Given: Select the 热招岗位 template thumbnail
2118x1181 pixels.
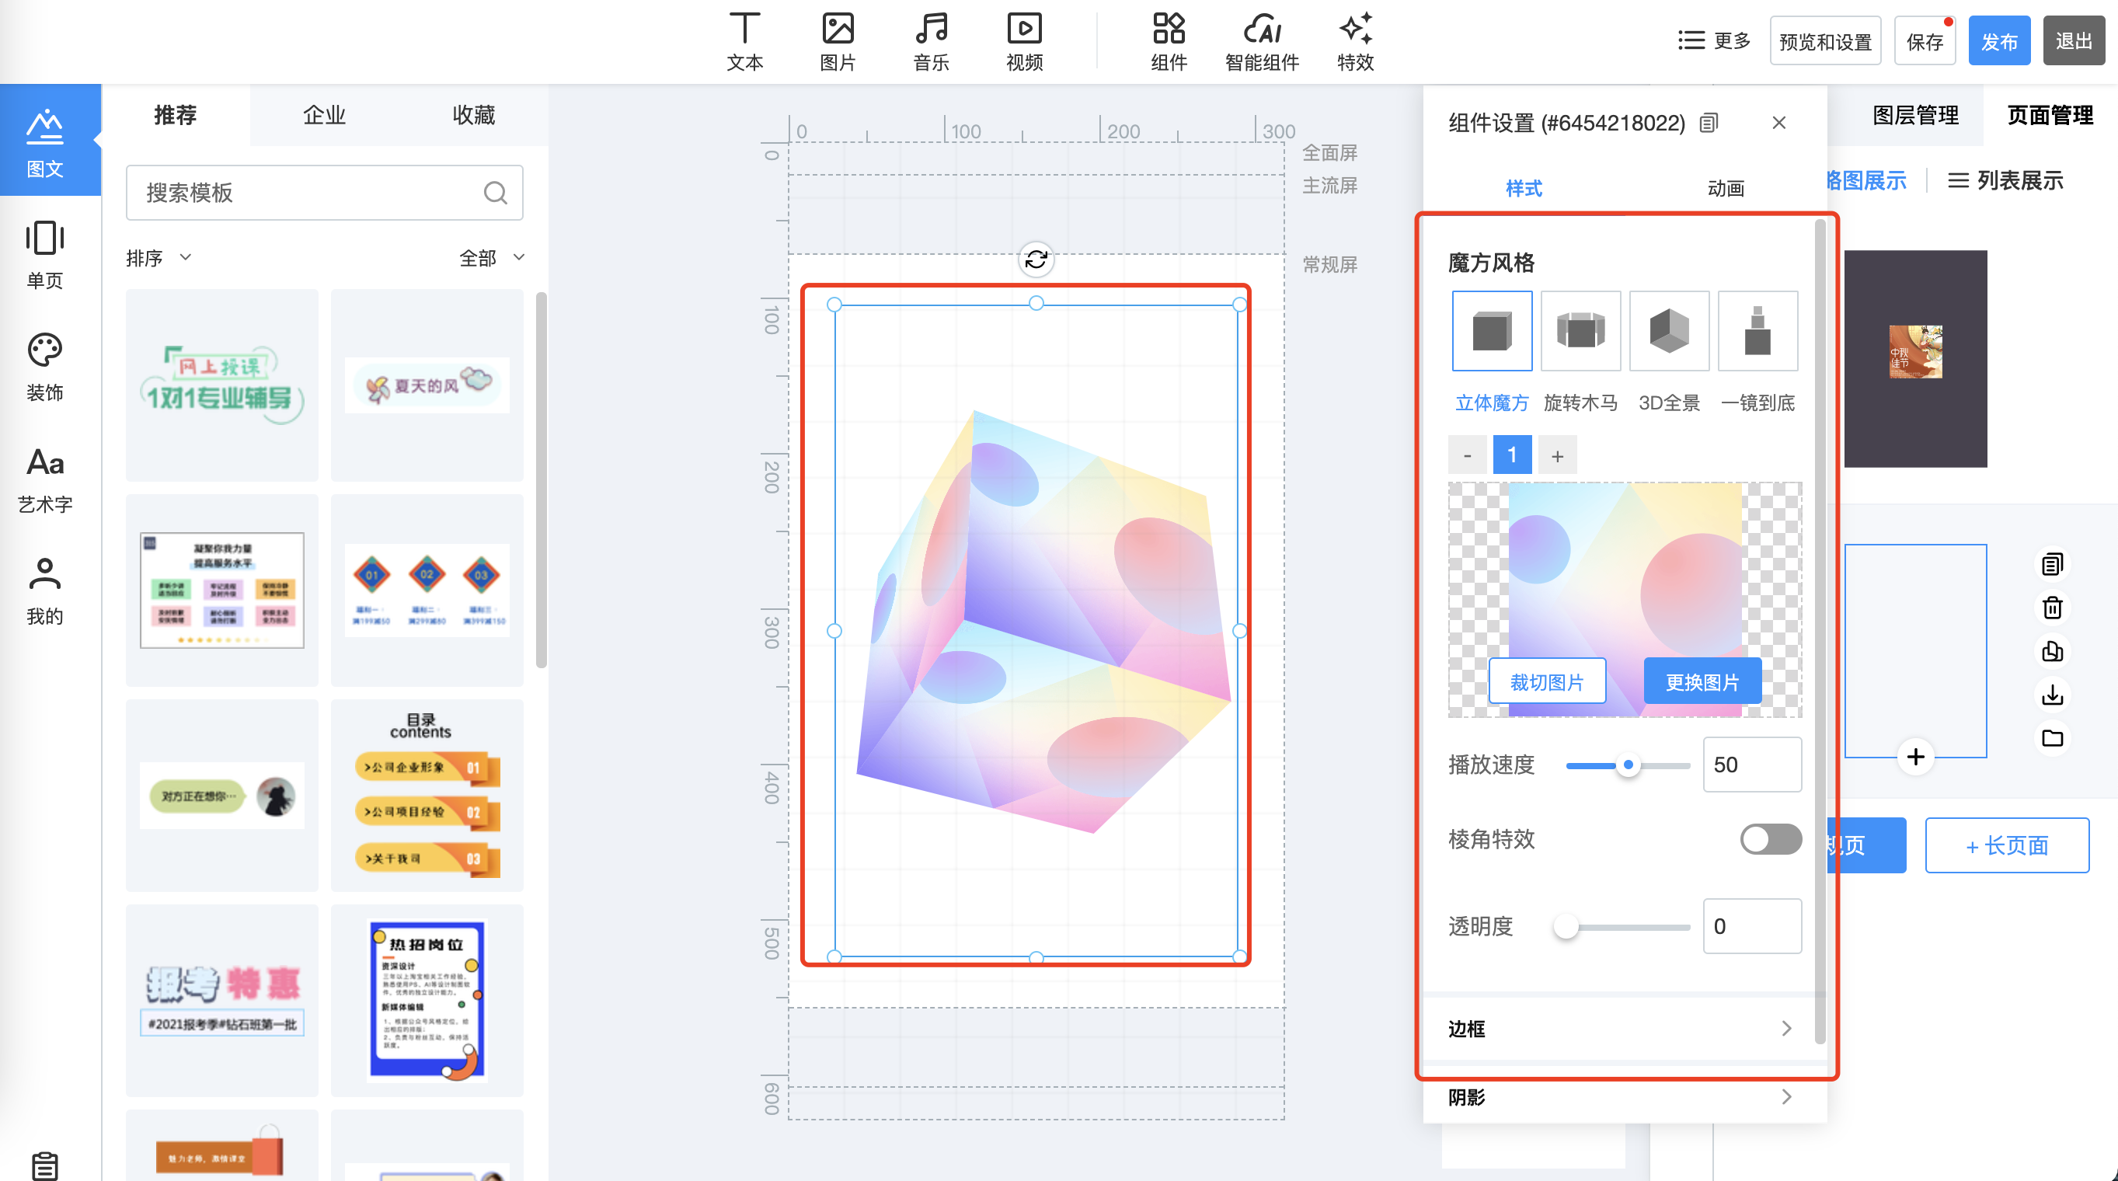Looking at the screenshot, I should pyautogui.click(x=427, y=1000).
